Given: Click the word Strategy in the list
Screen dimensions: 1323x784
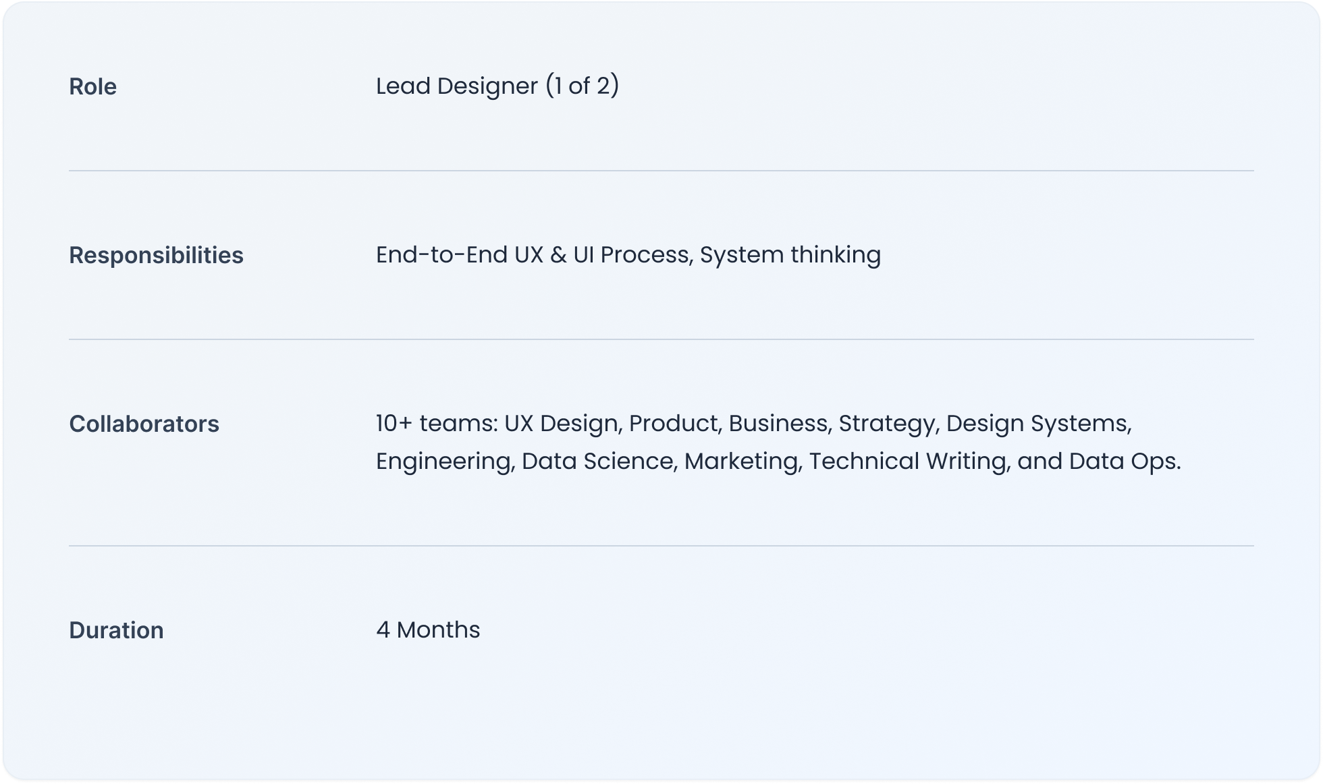Looking at the screenshot, I should [x=887, y=423].
